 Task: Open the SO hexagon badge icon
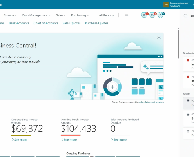pos(144,15)
